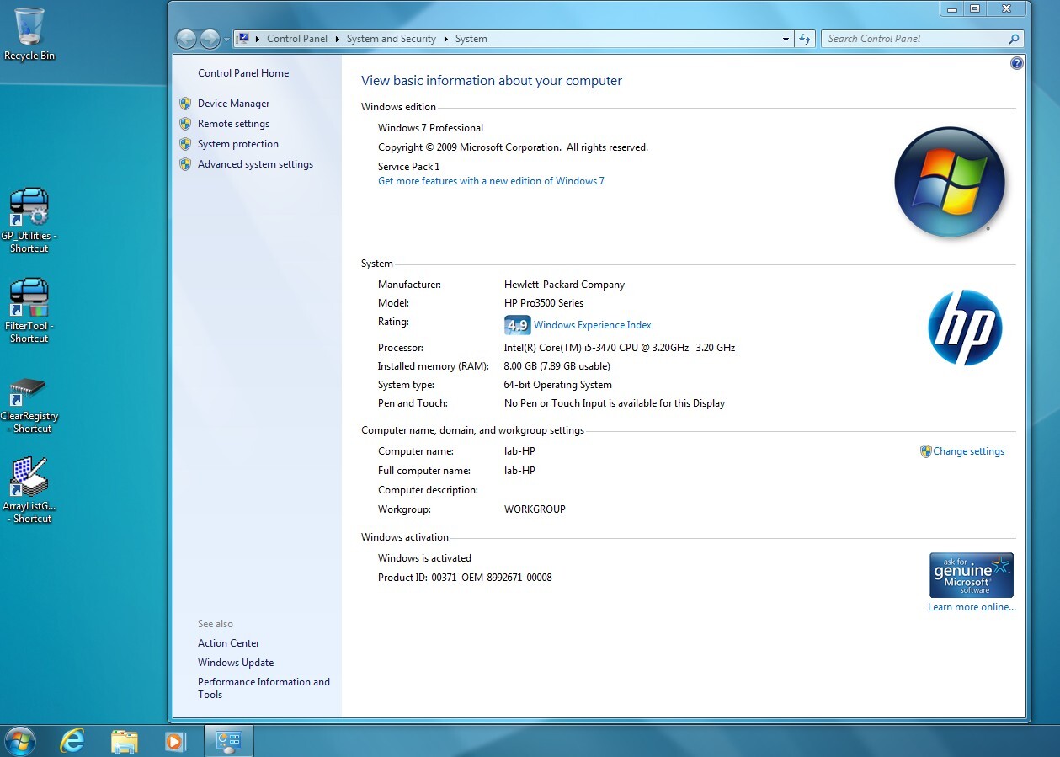Open the Windows Experience Index link
Image resolution: width=1060 pixels, height=757 pixels.
[x=592, y=325]
